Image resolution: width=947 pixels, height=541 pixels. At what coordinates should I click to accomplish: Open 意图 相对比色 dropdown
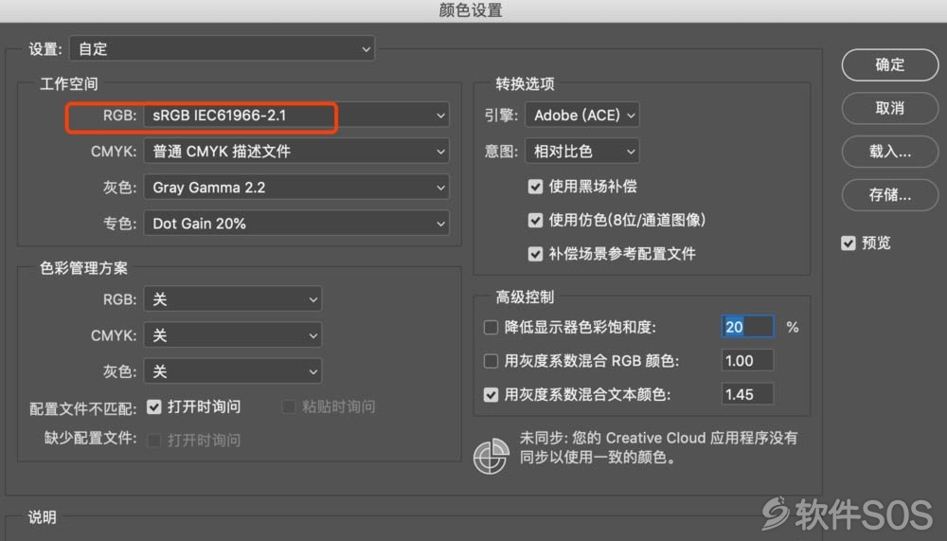pos(582,151)
